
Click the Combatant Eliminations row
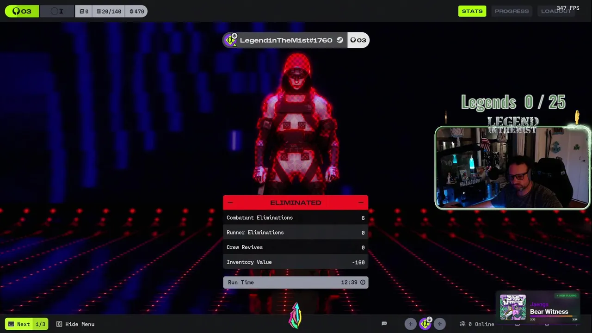(x=296, y=218)
